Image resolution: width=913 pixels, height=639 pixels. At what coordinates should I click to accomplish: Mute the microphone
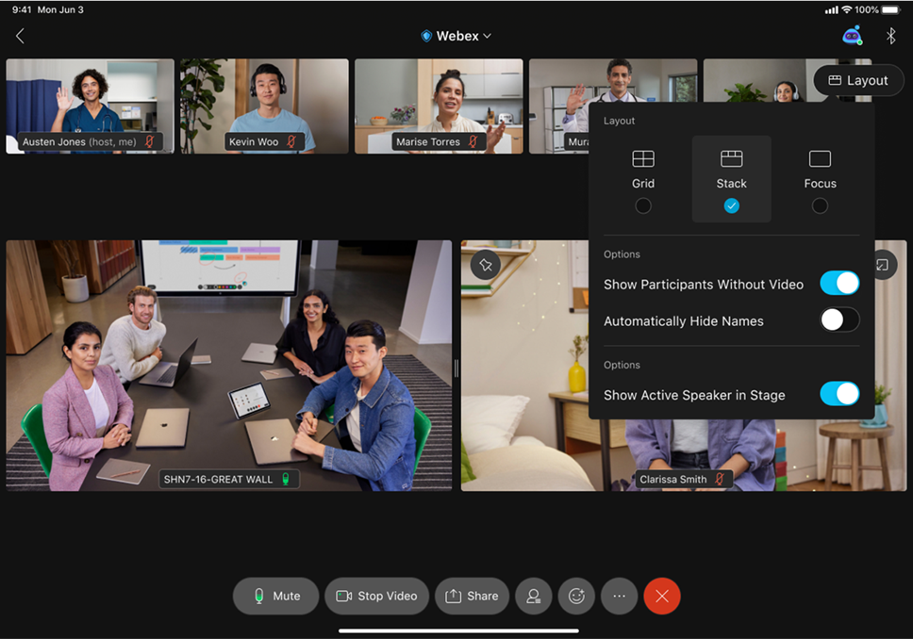276,597
